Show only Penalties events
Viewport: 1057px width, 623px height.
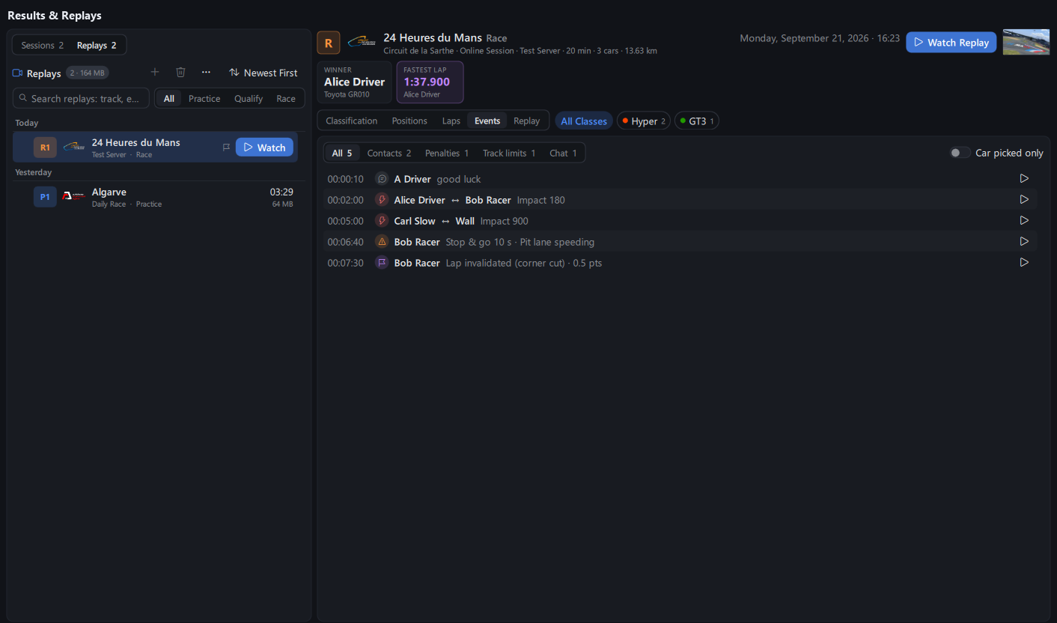point(447,153)
